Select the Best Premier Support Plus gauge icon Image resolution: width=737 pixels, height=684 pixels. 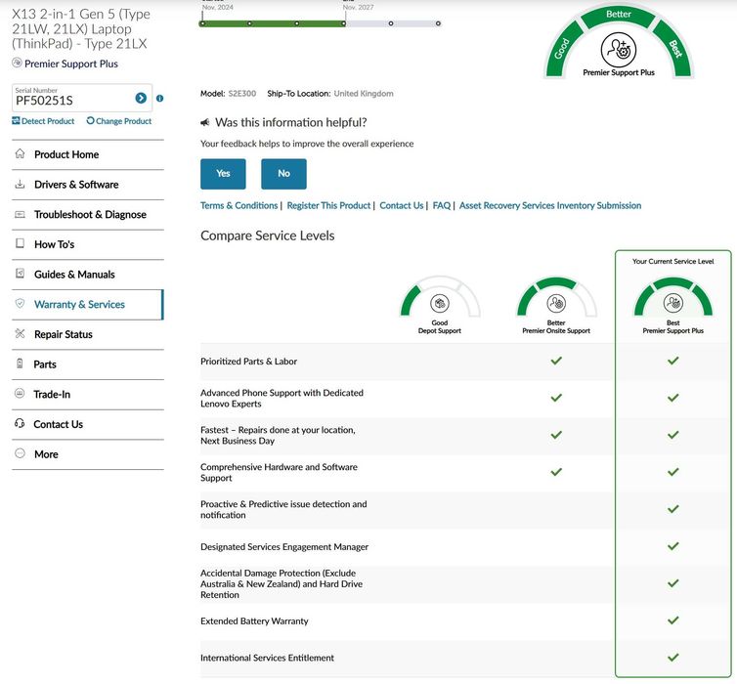[x=672, y=303]
